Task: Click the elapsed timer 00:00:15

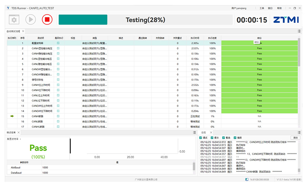Action: point(252,20)
